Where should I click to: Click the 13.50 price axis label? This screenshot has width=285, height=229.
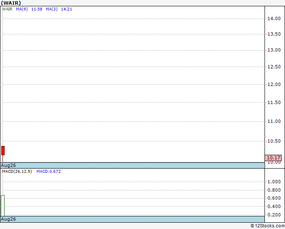[274, 34]
